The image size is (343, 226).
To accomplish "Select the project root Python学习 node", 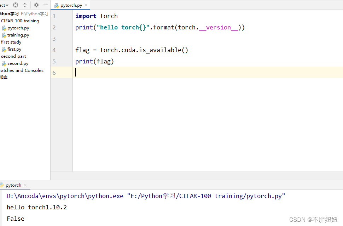I will 10,13.
